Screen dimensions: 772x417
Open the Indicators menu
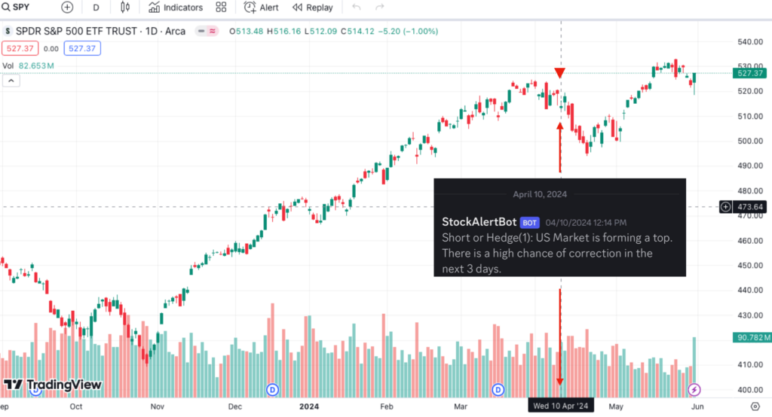click(175, 8)
